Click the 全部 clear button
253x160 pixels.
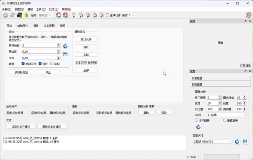click(x=86, y=70)
